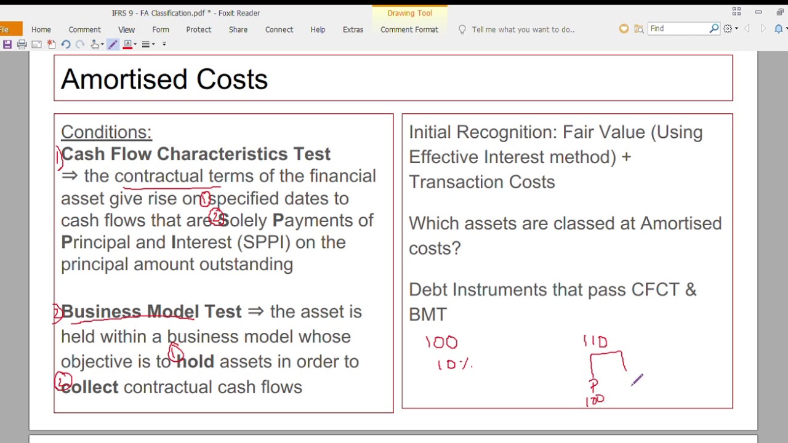Click Which assets are classed at Amortised text

coord(565,223)
